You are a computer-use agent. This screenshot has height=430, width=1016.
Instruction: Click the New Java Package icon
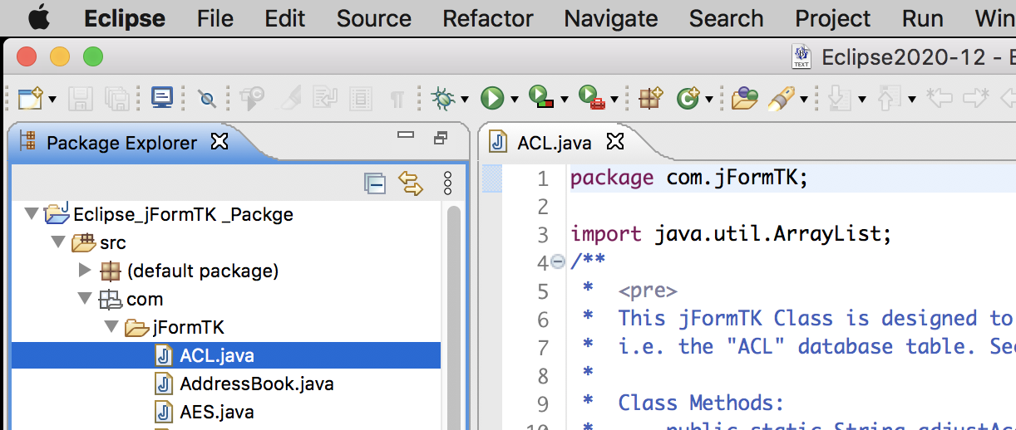650,99
